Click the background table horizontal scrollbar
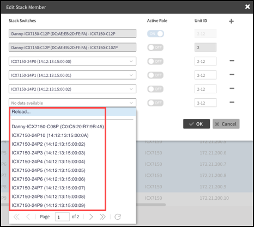This screenshot has height=227, width=254. tap(151, 205)
